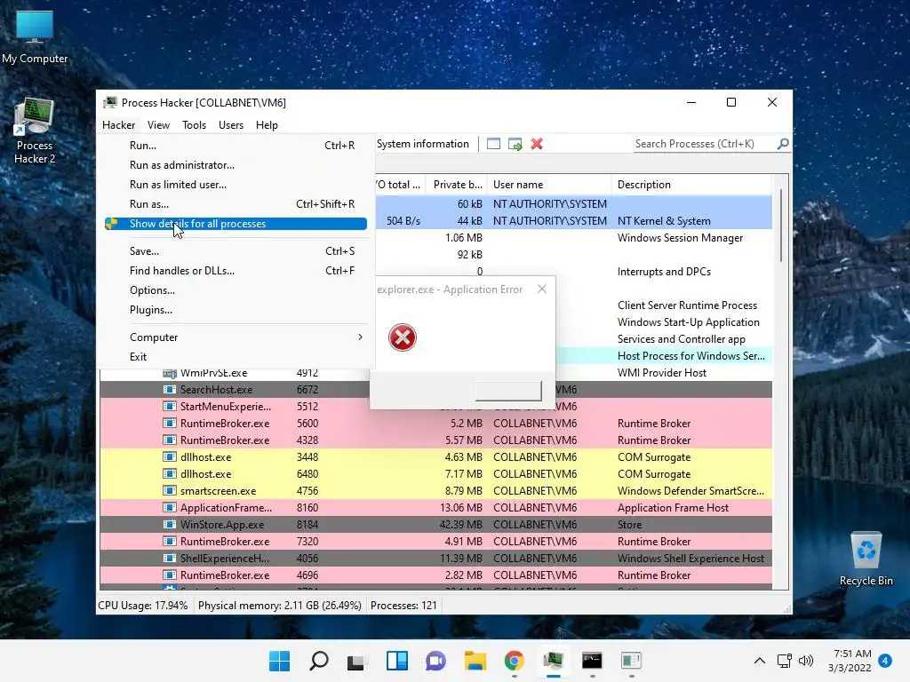Click the red X terminate toolbar icon
This screenshot has width=910, height=682.
(537, 144)
